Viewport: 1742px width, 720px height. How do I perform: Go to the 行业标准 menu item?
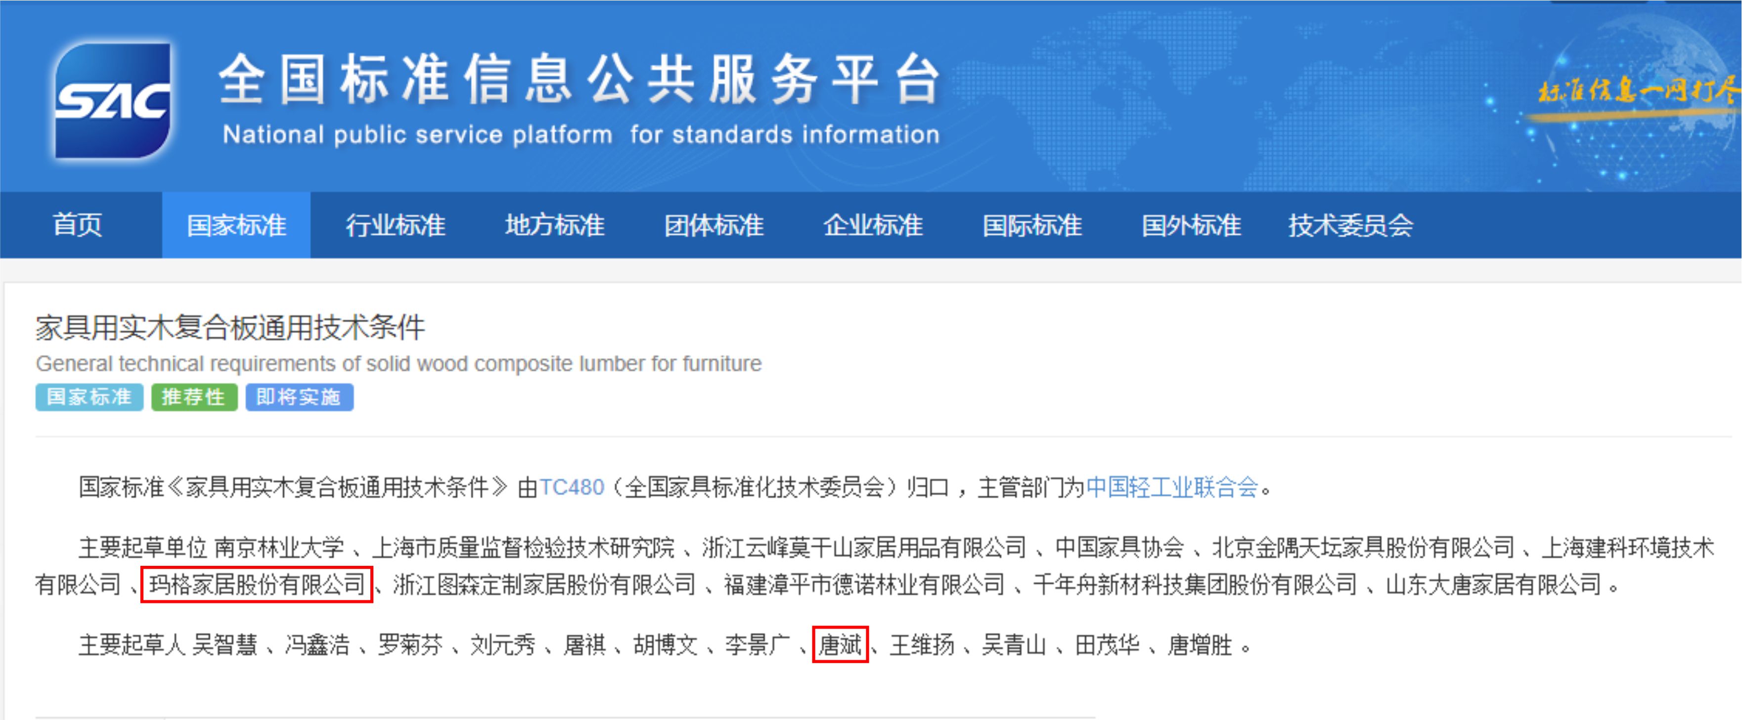point(396,225)
